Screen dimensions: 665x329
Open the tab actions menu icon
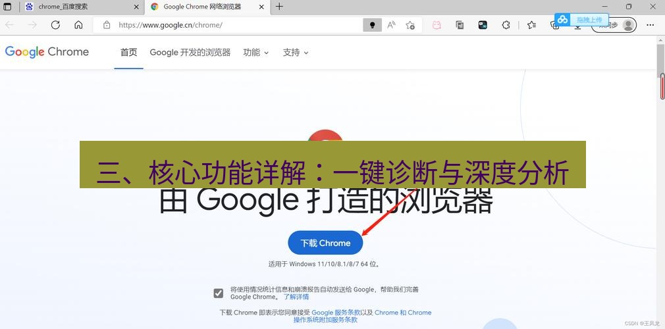click(x=7, y=7)
